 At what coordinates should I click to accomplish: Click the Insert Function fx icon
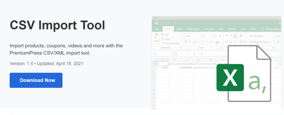pos(194,54)
